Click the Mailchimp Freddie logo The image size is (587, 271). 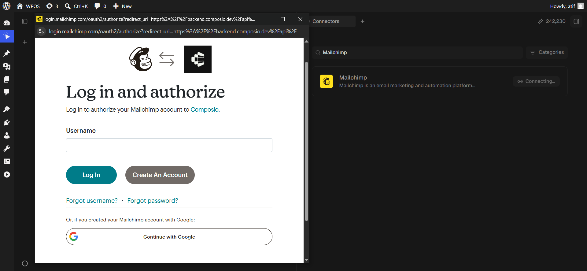tap(141, 59)
